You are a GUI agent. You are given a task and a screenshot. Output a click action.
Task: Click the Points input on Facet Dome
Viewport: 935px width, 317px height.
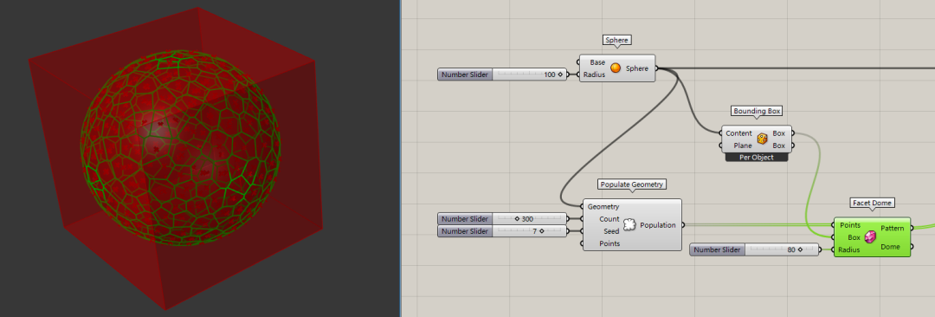point(850,225)
